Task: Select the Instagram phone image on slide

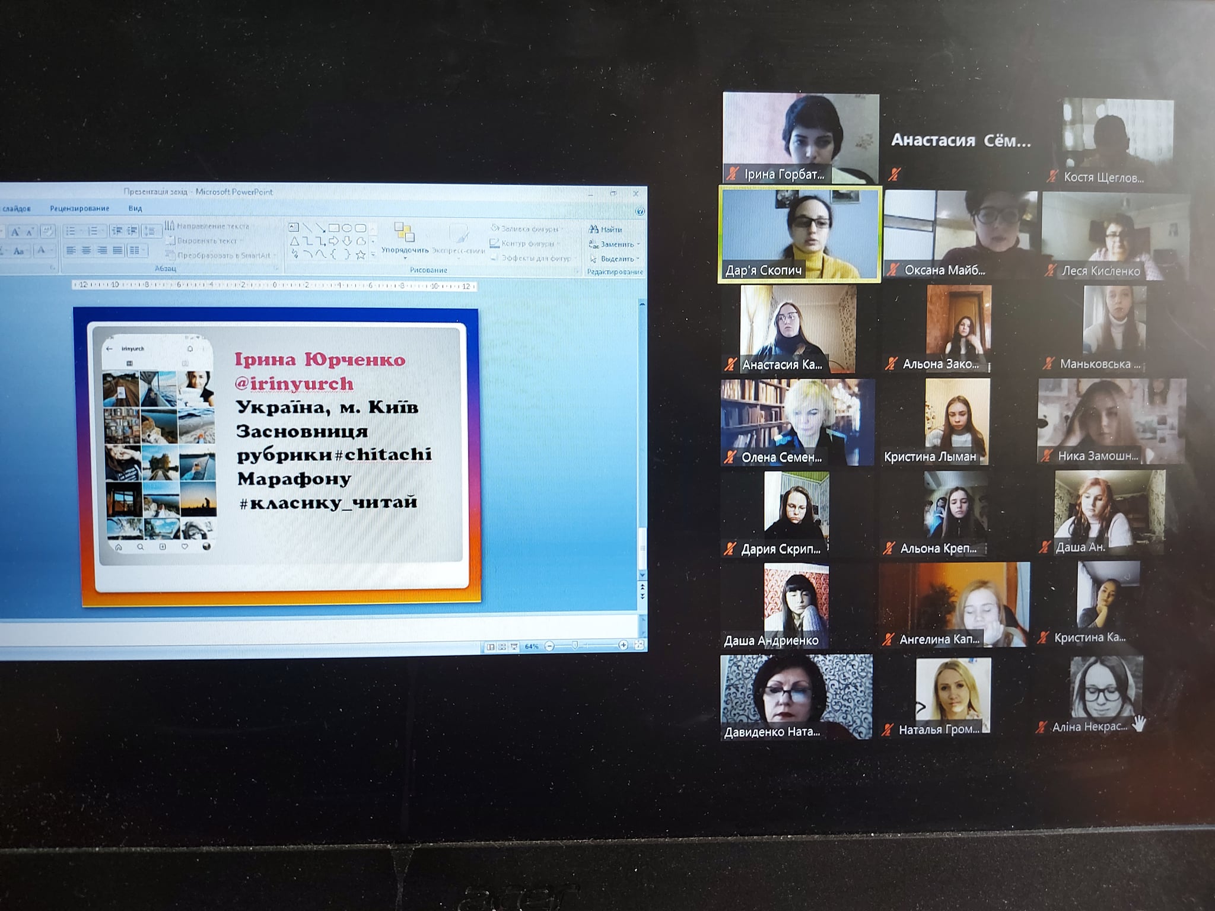Action: coord(158,445)
